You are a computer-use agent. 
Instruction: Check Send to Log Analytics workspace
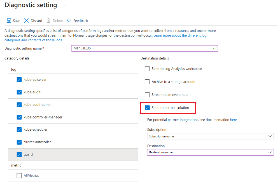[x=147, y=69]
